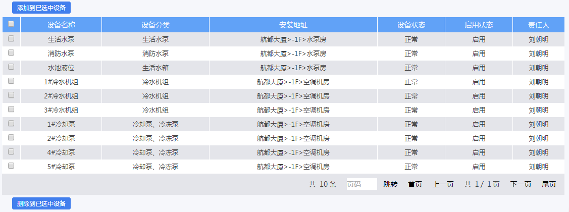
Task: Click the 1#冷却泵 device name cell
Action: 61,125
